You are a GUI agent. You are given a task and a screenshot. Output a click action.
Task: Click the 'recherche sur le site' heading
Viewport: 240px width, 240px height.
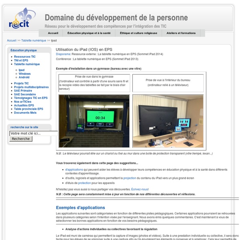point(24,127)
